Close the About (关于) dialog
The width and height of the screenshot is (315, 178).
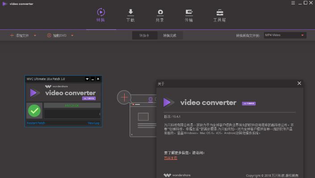pos(299,83)
